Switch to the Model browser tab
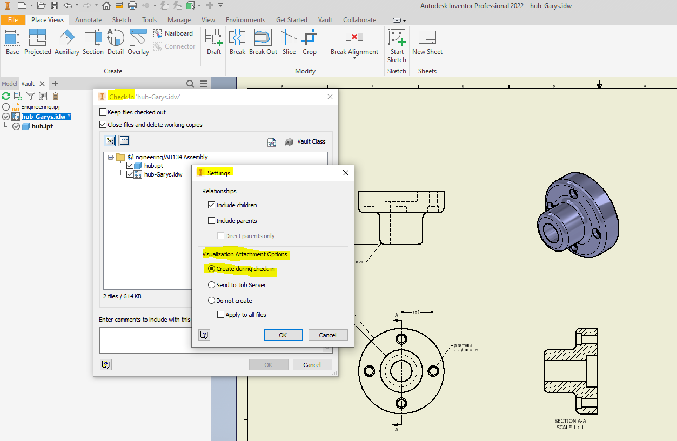 tap(9, 84)
